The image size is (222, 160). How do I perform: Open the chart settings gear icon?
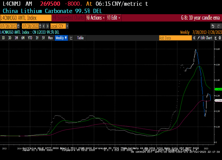[x=219, y=38]
